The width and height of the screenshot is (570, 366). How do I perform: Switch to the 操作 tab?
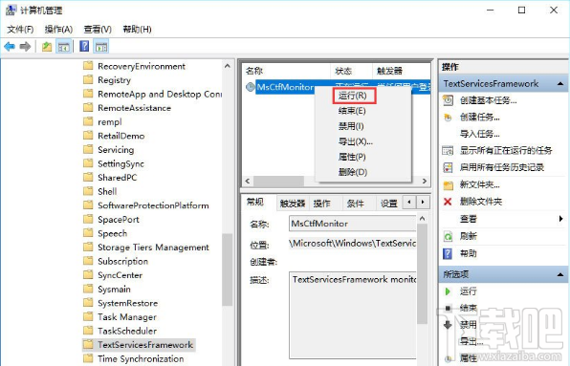click(322, 204)
